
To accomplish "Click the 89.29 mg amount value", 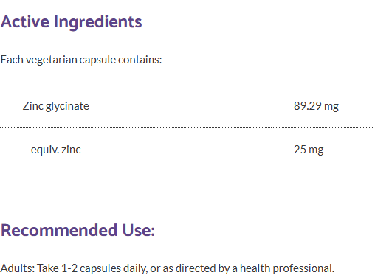I will [316, 107].
